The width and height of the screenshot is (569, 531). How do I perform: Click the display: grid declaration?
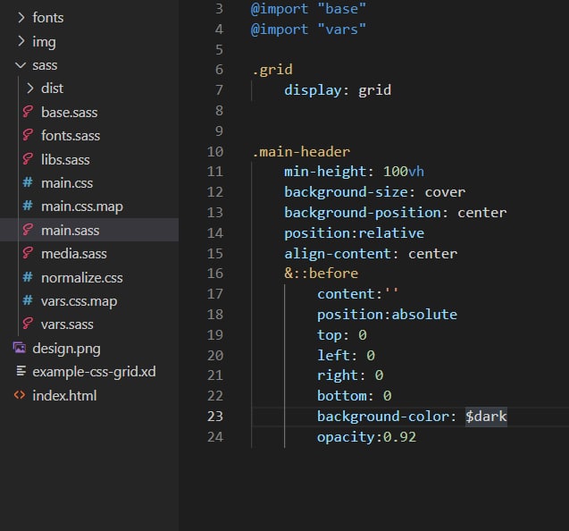(x=338, y=90)
